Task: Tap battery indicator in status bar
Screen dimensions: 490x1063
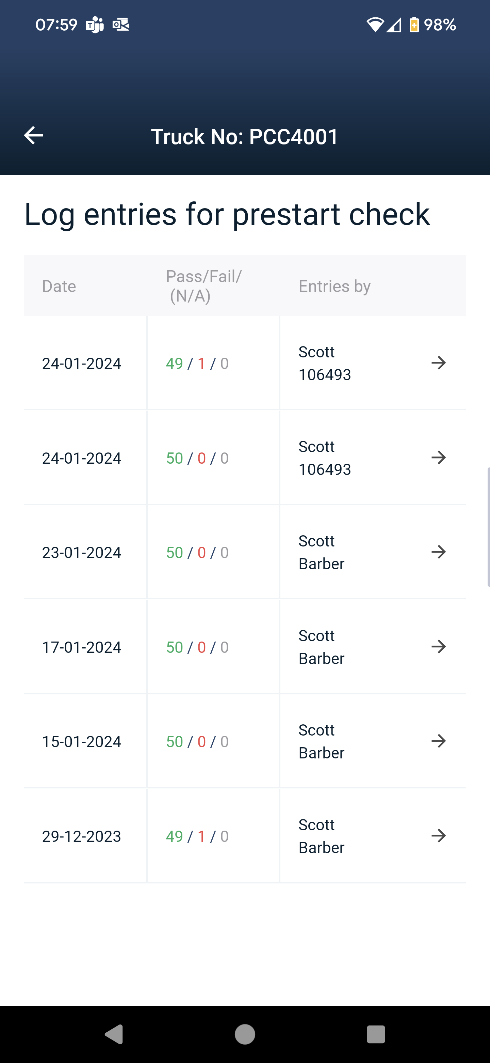Action: click(414, 25)
